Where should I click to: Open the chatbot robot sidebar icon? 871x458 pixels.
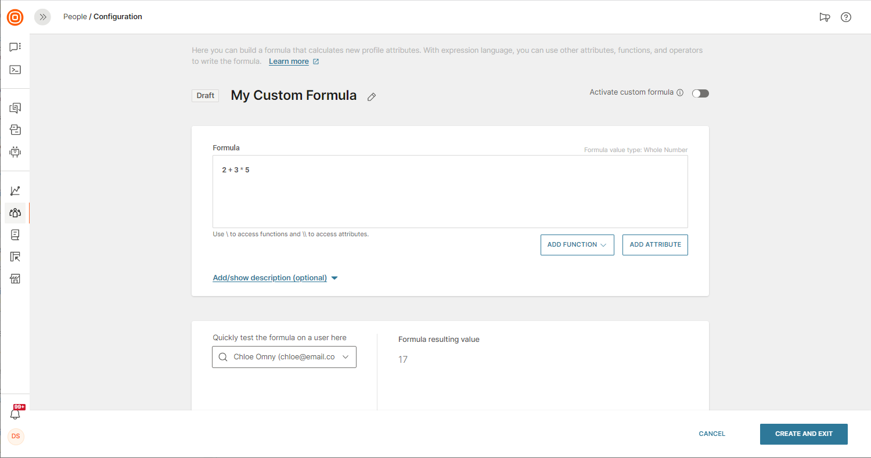pos(15,152)
